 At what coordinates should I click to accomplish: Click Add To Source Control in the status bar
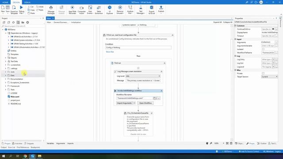(x=249, y=151)
